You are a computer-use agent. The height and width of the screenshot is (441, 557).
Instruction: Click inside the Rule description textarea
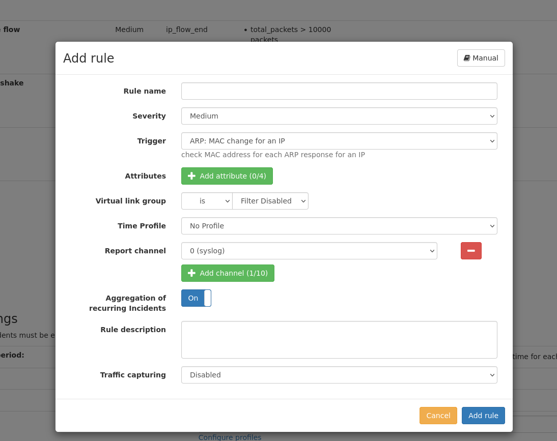pos(339,340)
